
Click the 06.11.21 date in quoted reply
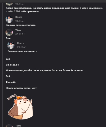pos(22,47)
